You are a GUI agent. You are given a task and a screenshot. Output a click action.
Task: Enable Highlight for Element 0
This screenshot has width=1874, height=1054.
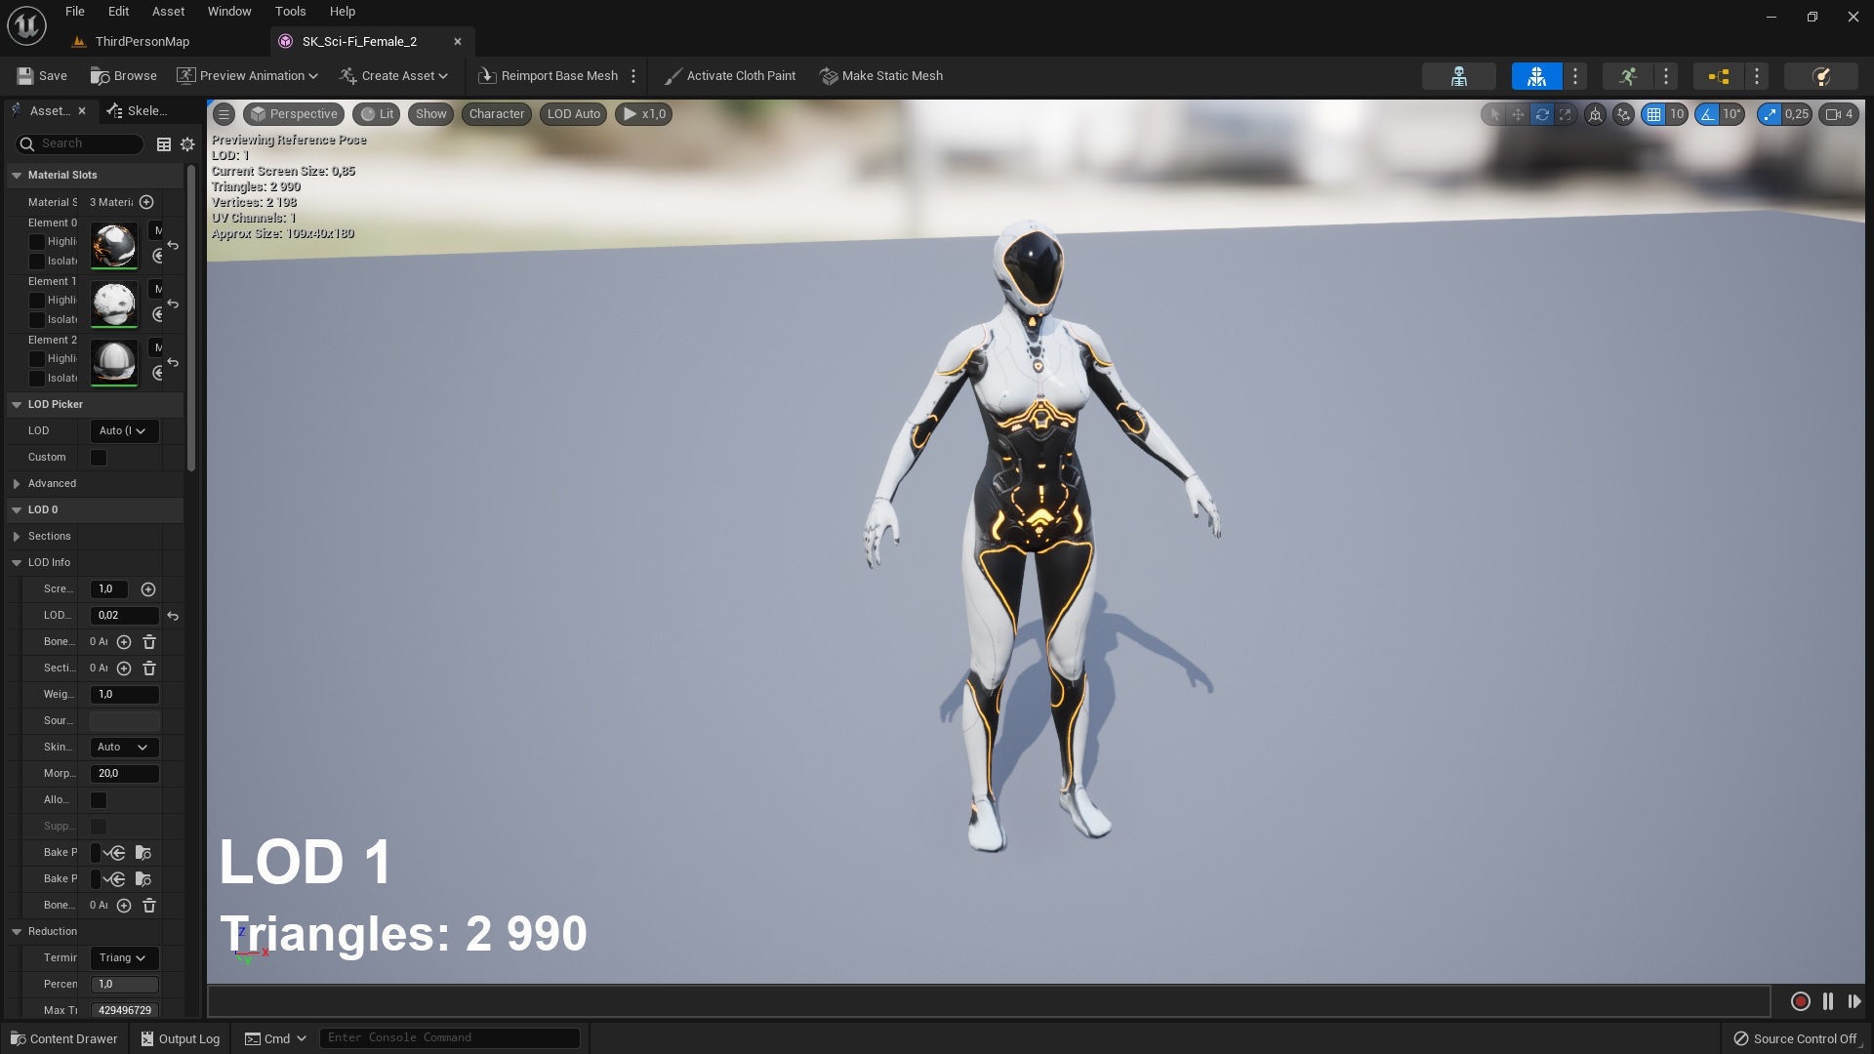pyautogui.click(x=37, y=242)
